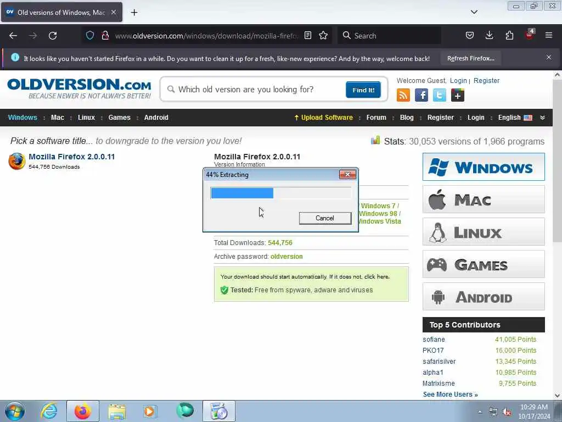
Task: Open the tracking protection shield icon
Action: point(90,35)
